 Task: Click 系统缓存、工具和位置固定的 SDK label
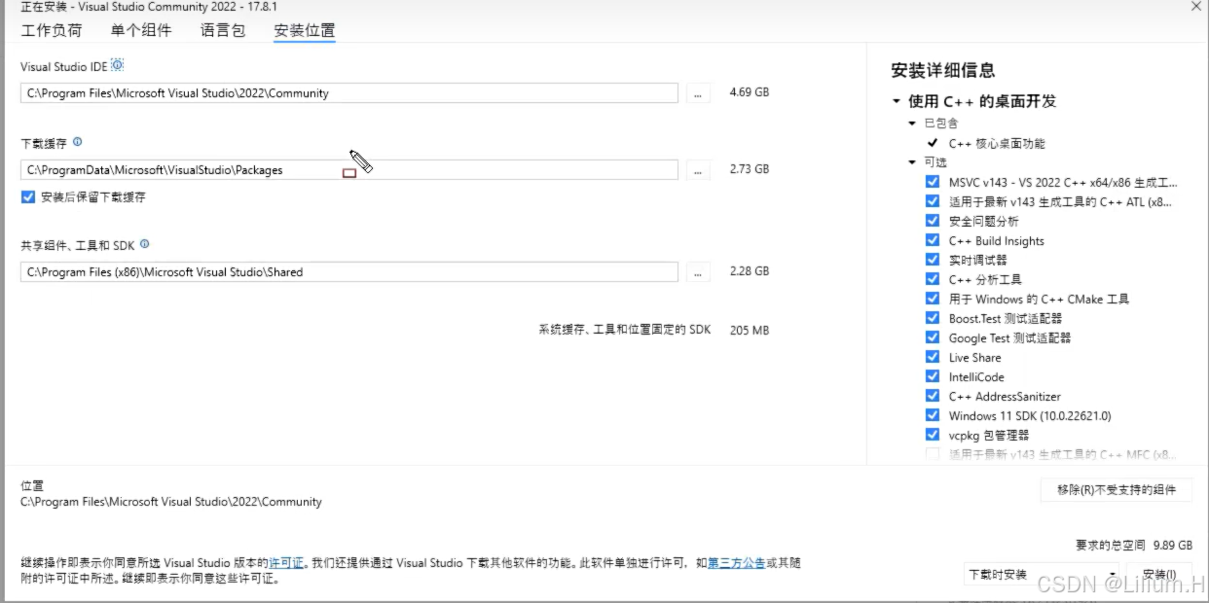[625, 330]
